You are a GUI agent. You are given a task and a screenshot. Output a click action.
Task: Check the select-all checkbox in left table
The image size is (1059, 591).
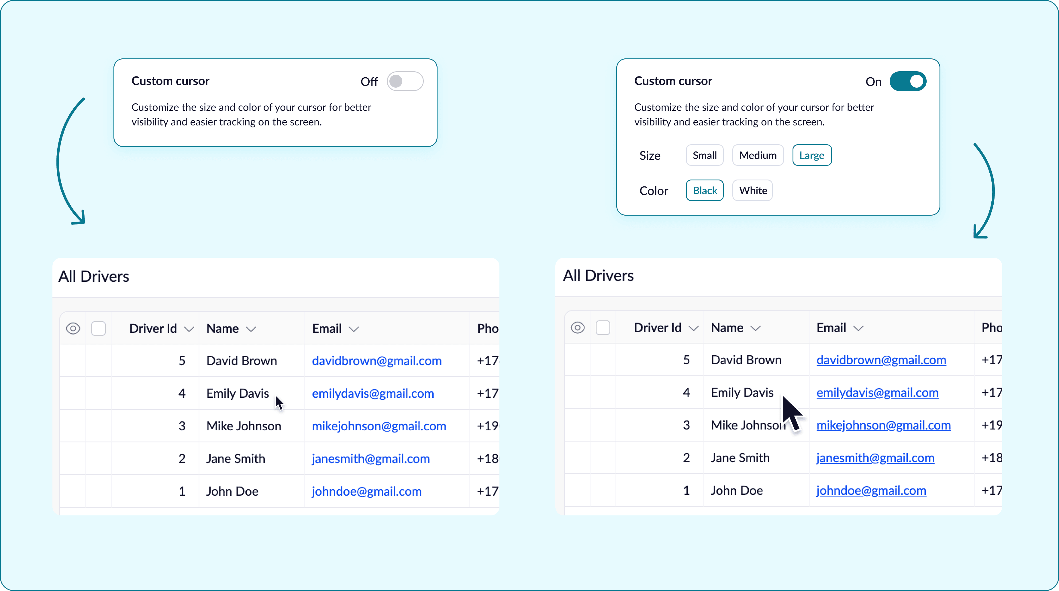pyautogui.click(x=99, y=328)
